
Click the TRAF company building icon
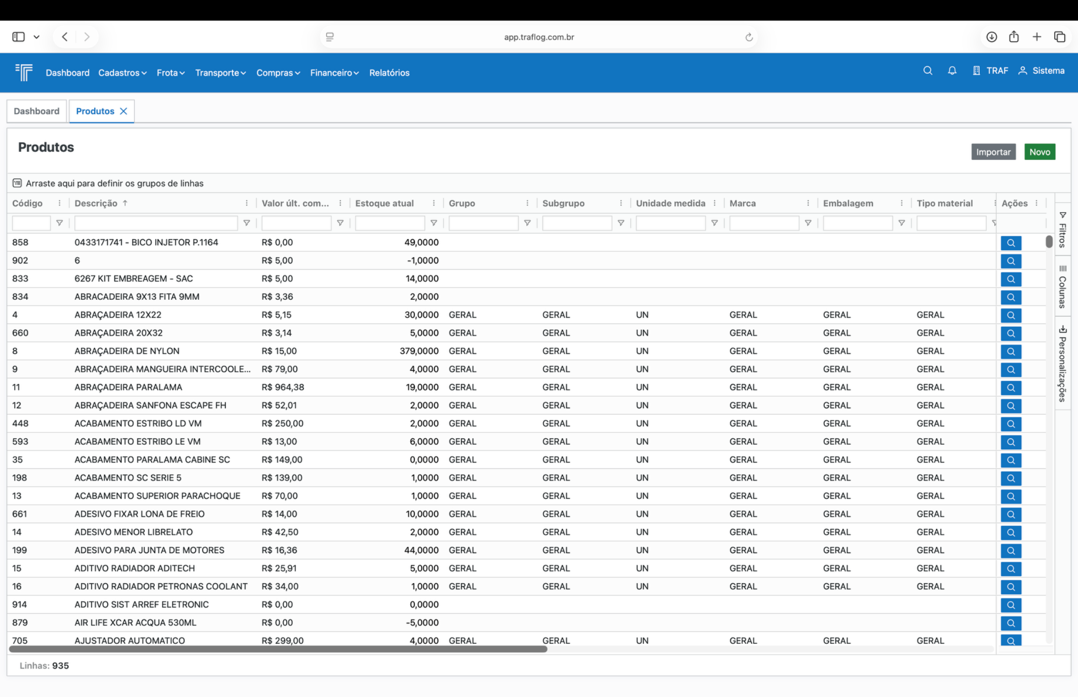(x=976, y=71)
